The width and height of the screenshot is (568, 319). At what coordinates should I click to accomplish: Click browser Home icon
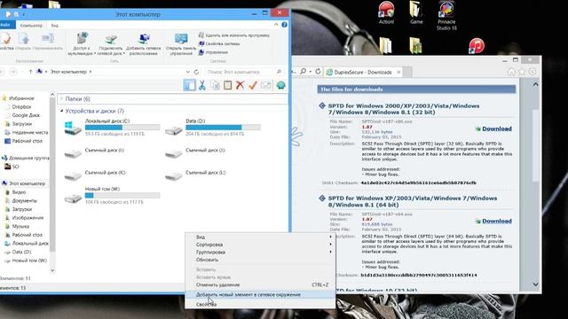[x=511, y=72]
